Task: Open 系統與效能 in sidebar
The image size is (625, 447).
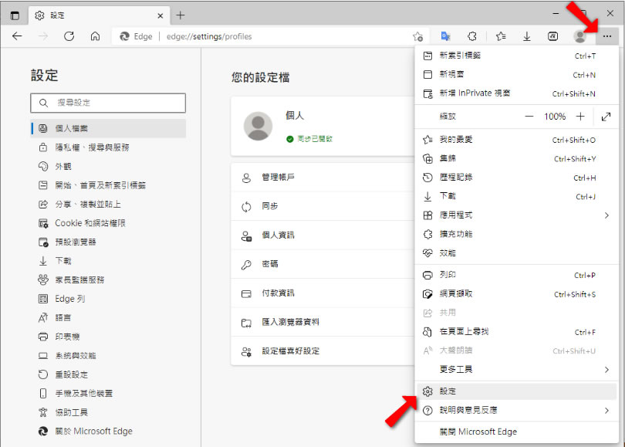Action: 108,356
